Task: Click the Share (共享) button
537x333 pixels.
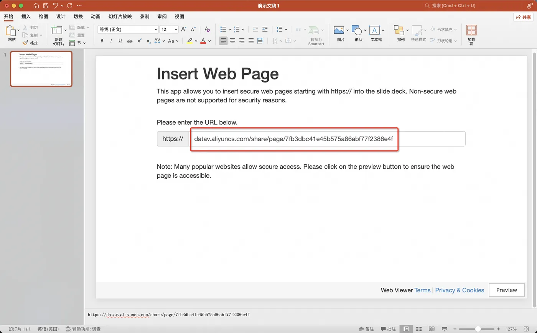Action: 523,17
